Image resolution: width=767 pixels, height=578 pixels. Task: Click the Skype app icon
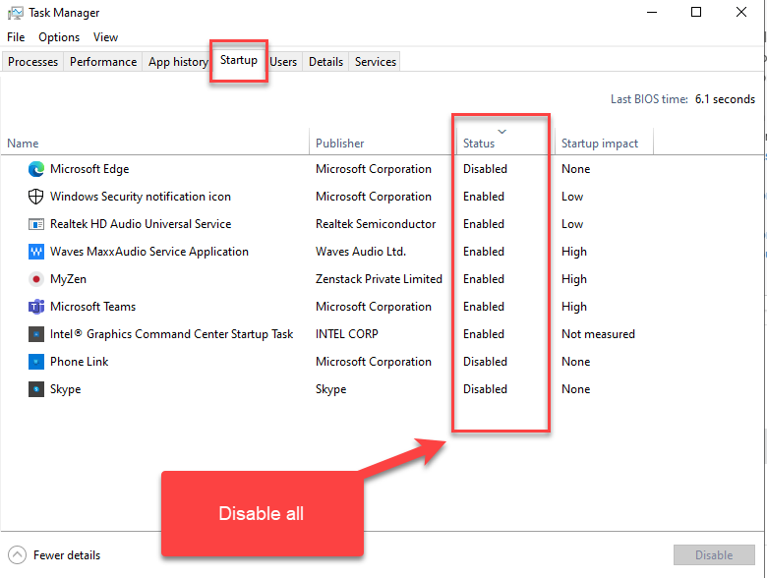[x=36, y=389]
